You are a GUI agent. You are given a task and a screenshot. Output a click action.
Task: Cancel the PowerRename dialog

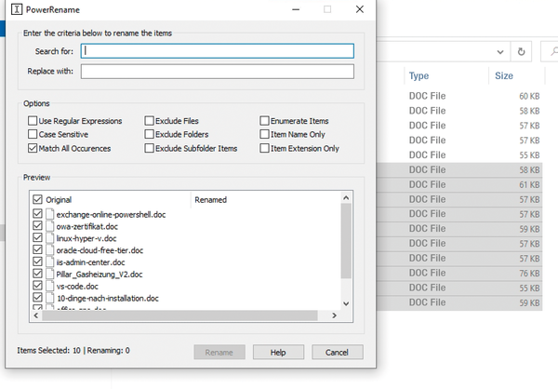338,353
